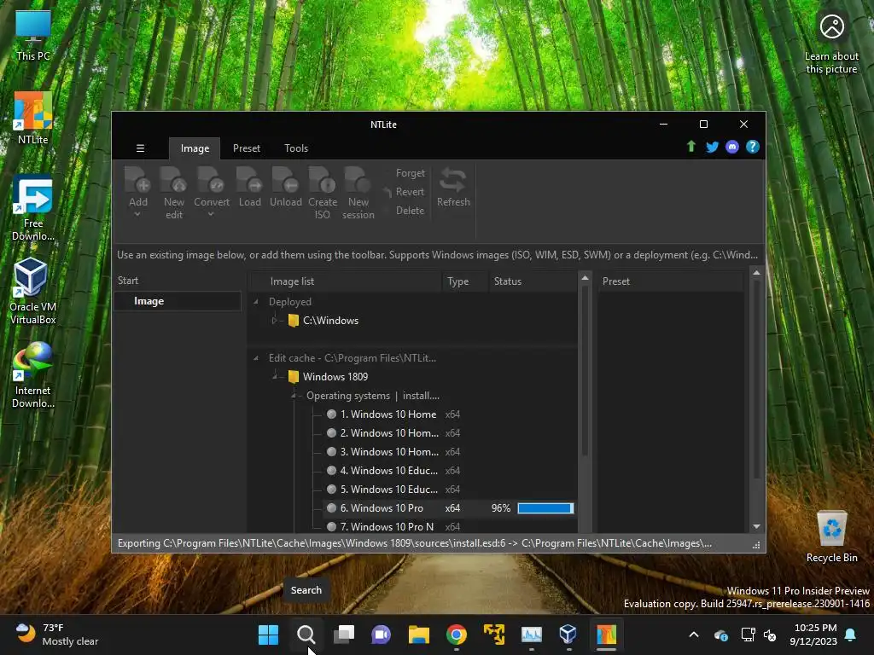Click the taskbar Search magnifier icon
Screen dimensions: 874x655
click(306, 635)
